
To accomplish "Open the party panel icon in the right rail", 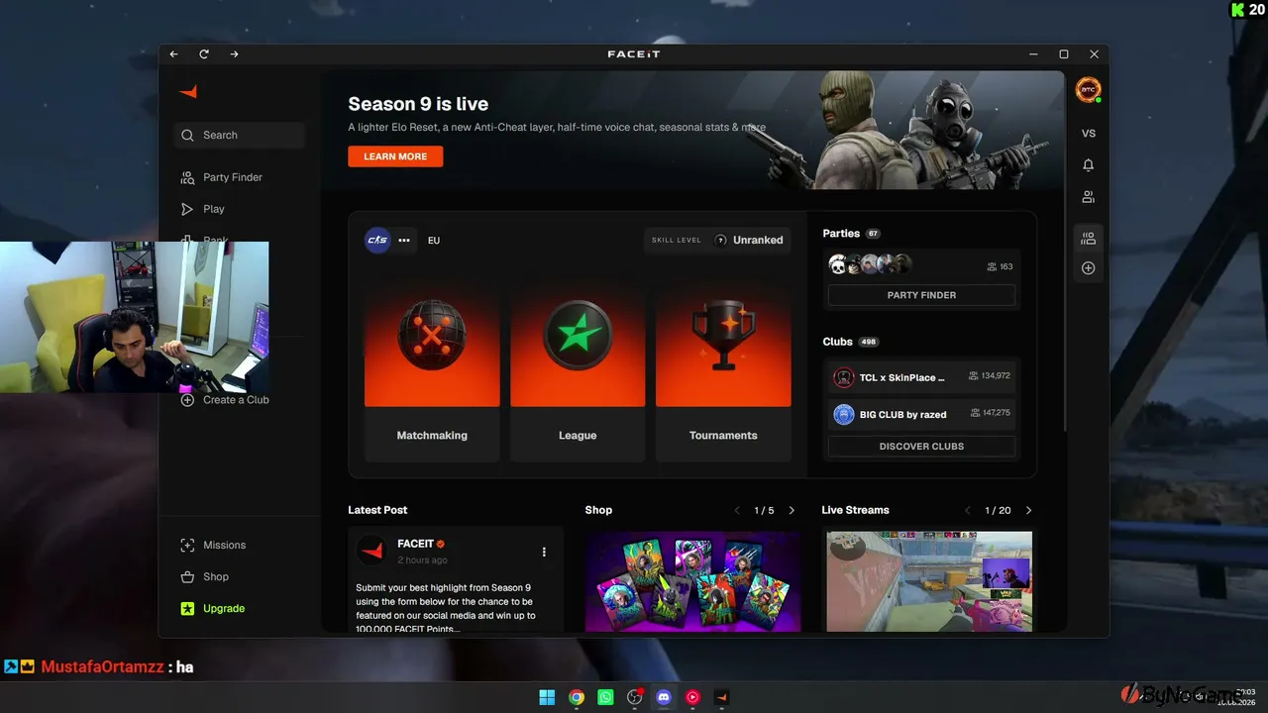I will (1089, 238).
